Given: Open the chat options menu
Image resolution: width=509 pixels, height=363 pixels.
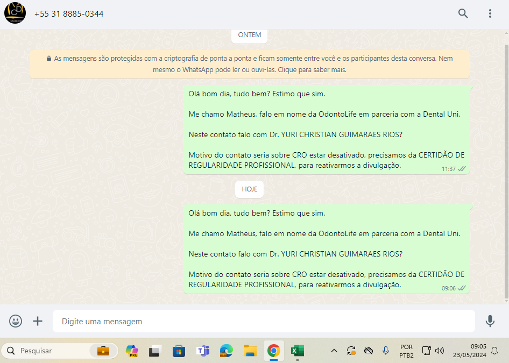Looking at the screenshot, I should (x=490, y=13).
